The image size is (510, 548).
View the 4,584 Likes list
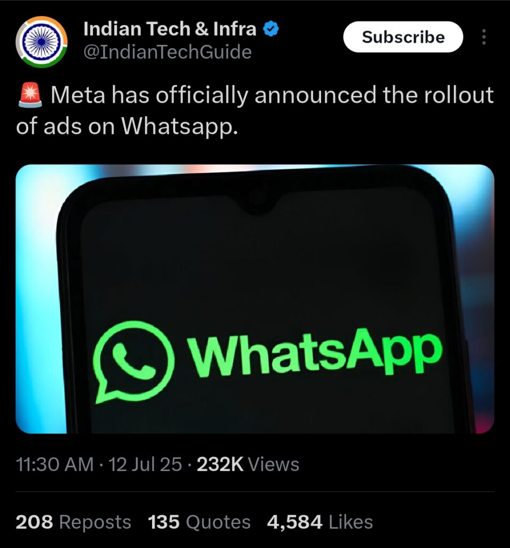(x=320, y=522)
